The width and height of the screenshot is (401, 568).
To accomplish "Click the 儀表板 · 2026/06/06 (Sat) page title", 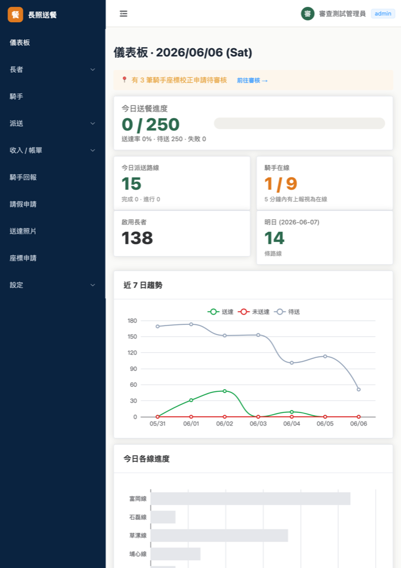I will pyautogui.click(x=183, y=52).
